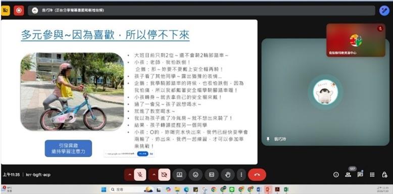The height and width of the screenshot is (194, 393).
Task: Click the red recording indicator button
Action: (x=19, y=11)
